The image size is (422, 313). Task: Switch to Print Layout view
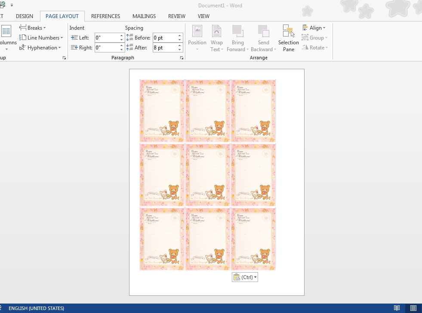click(x=413, y=308)
